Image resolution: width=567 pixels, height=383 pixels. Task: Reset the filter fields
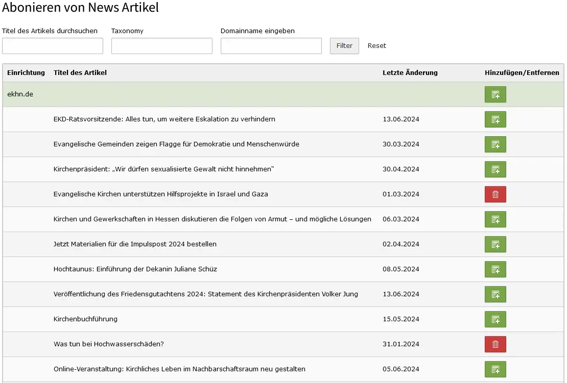pos(377,46)
